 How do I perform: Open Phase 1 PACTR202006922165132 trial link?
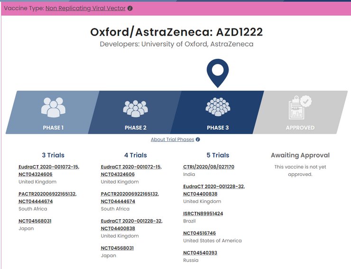(47, 194)
